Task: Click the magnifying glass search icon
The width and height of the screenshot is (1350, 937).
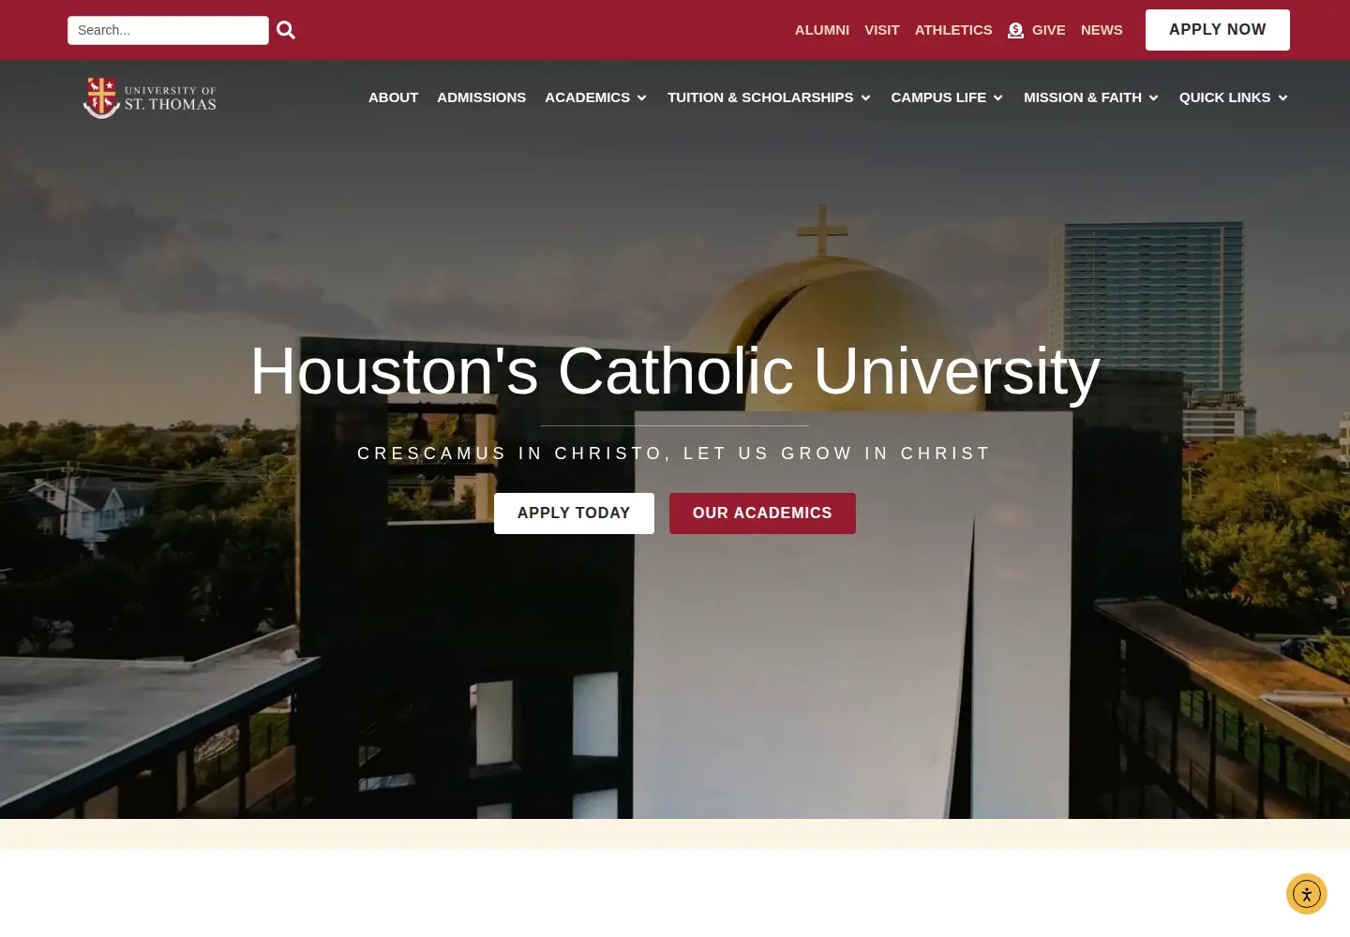Action: pyautogui.click(x=286, y=30)
